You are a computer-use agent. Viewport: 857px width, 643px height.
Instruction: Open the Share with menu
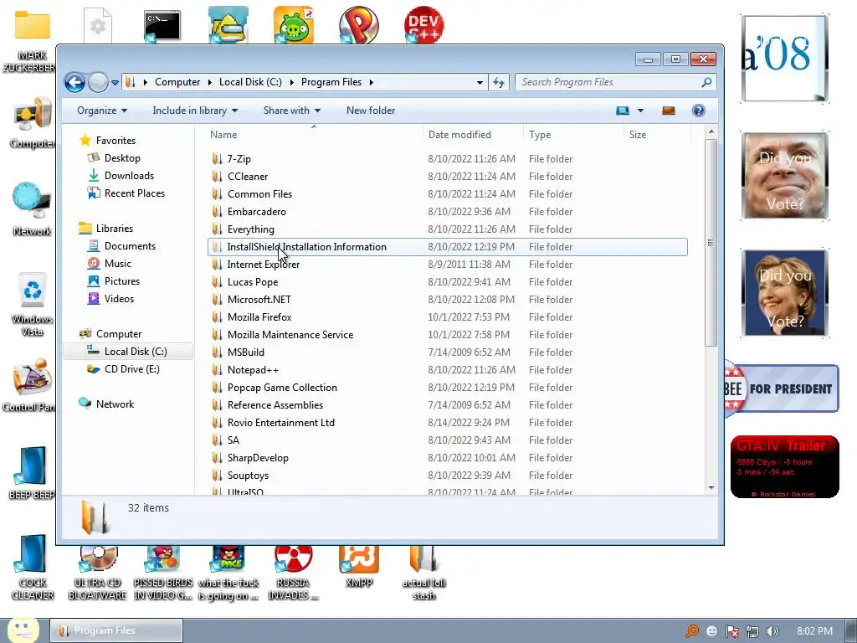pyautogui.click(x=292, y=111)
